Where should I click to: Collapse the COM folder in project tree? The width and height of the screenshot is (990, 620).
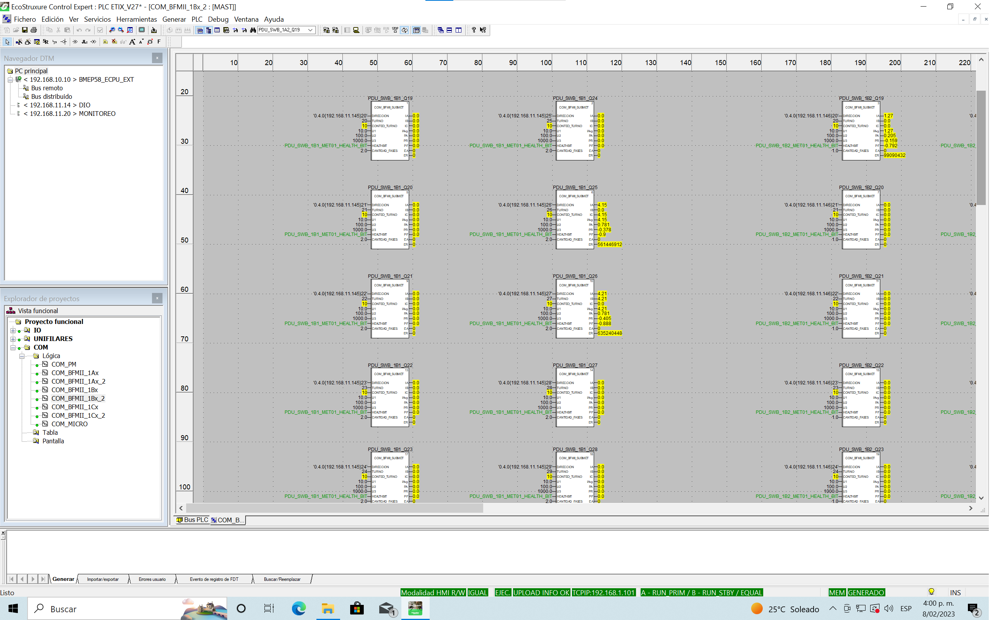click(x=13, y=348)
